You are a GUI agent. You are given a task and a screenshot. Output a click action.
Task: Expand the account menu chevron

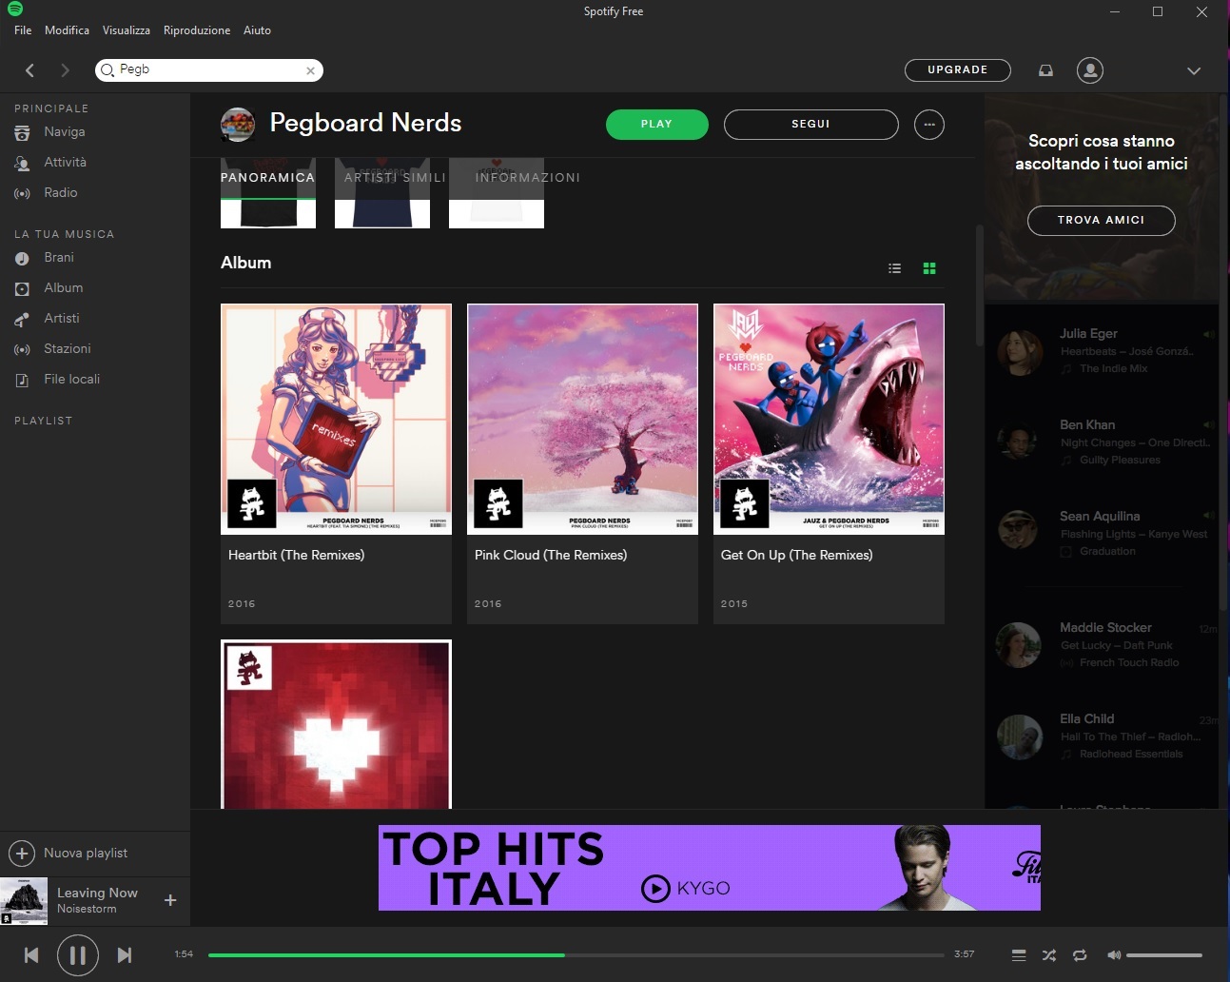(x=1193, y=70)
